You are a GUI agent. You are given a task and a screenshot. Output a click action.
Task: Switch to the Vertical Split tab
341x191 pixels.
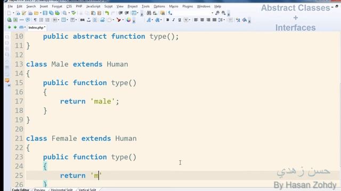pyautogui.click(x=87, y=189)
